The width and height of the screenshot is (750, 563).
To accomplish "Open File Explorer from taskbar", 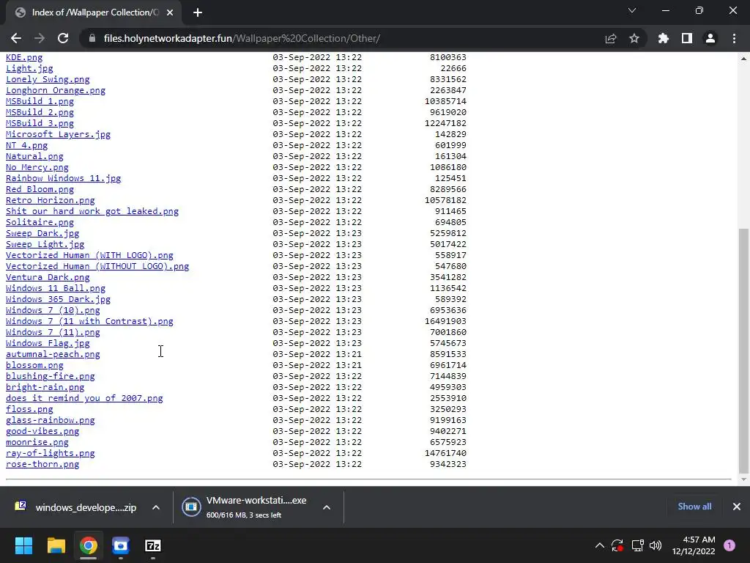I will tap(56, 545).
